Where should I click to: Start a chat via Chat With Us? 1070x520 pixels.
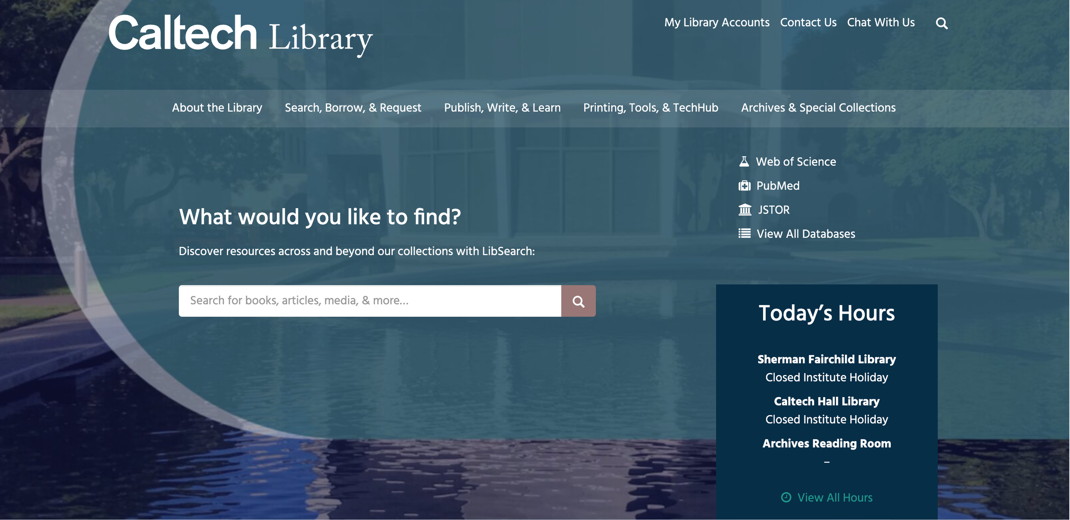pos(880,23)
